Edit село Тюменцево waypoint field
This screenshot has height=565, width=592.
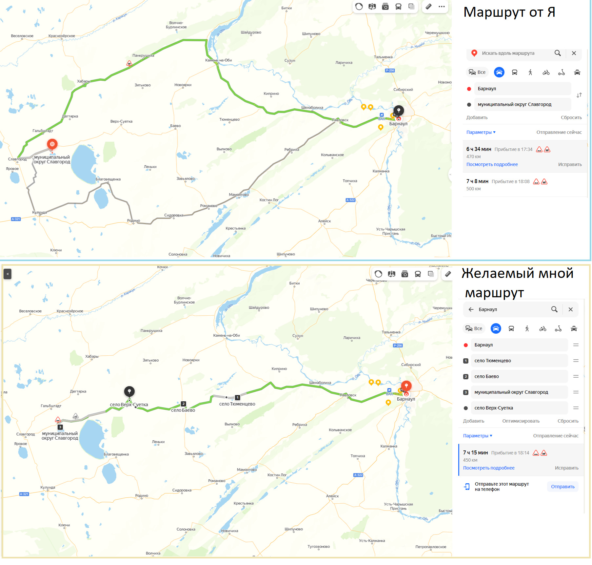pos(519,361)
